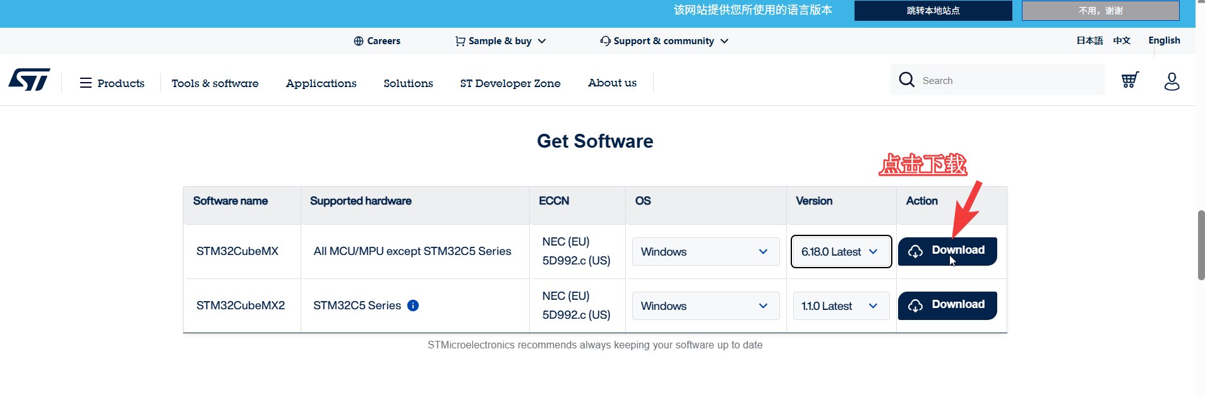This screenshot has width=1205, height=397.
Task: Click the 该网站提供您所使用的语言版本 banner text
Action: [x=753, y=10]
